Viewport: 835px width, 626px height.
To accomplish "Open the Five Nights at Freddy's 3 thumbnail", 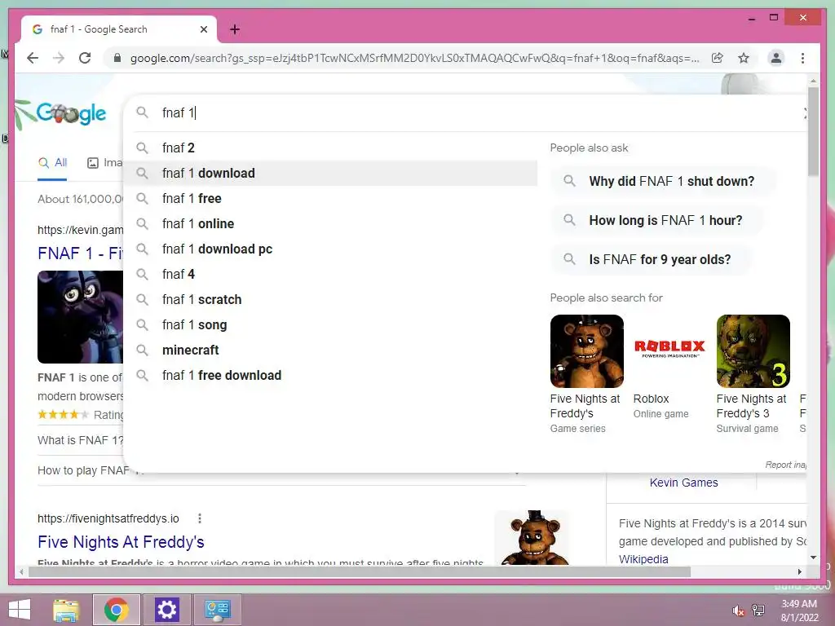I will (x=753, y=350).
